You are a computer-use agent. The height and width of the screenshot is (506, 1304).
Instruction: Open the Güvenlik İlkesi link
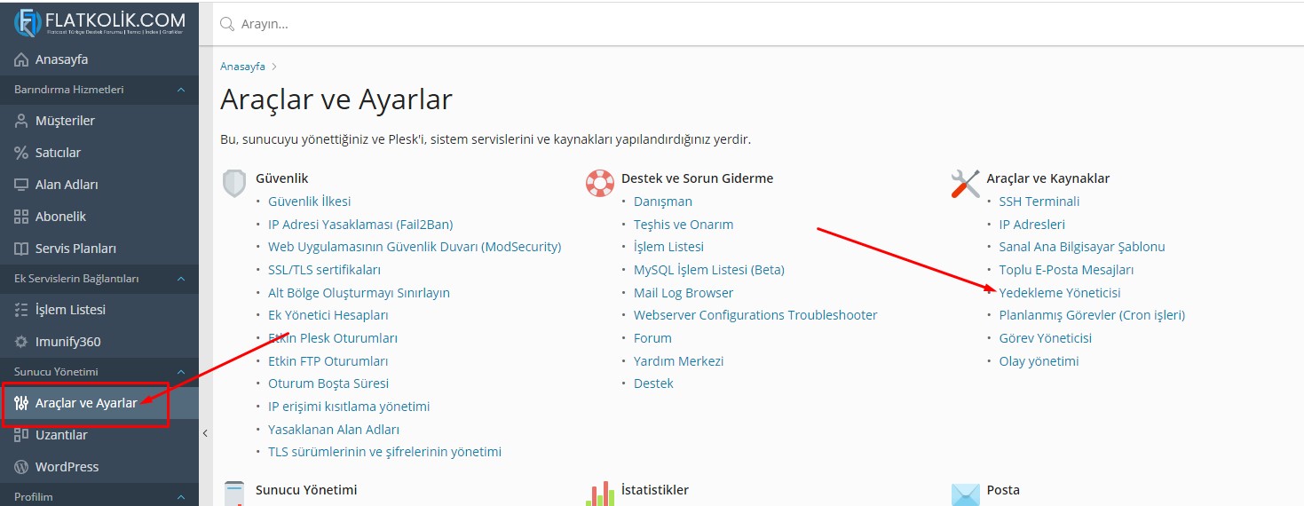pyautogui.click(x=309, y=202)
